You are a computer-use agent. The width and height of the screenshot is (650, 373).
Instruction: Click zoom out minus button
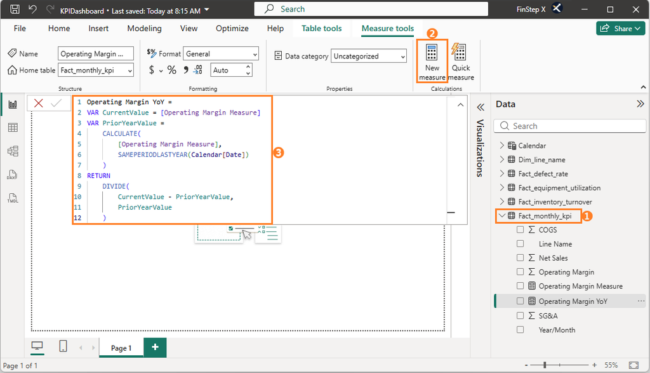(x=526, y=365)
